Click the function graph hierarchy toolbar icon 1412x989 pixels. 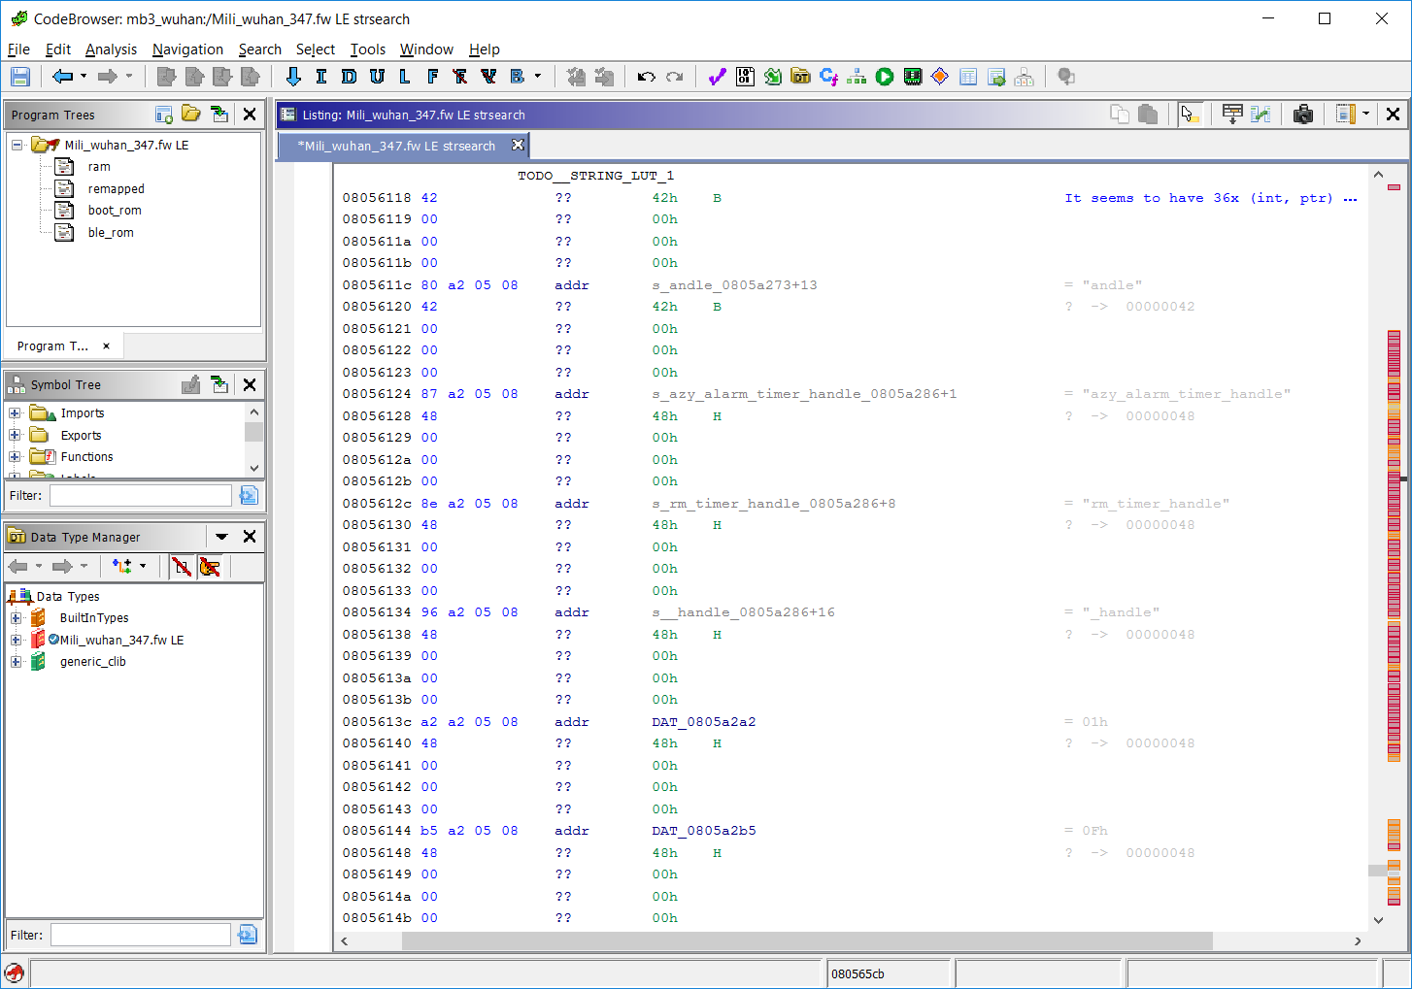tap(857, 77)
